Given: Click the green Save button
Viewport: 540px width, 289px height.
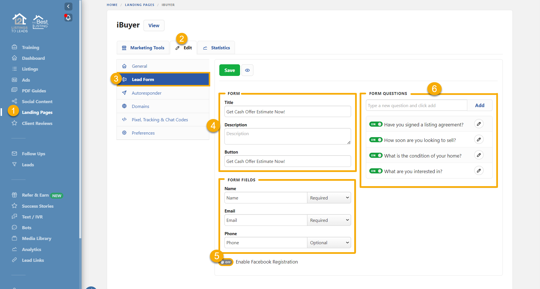Looking at the screenshot, I should pyautogui.click(x=229, y=70).
